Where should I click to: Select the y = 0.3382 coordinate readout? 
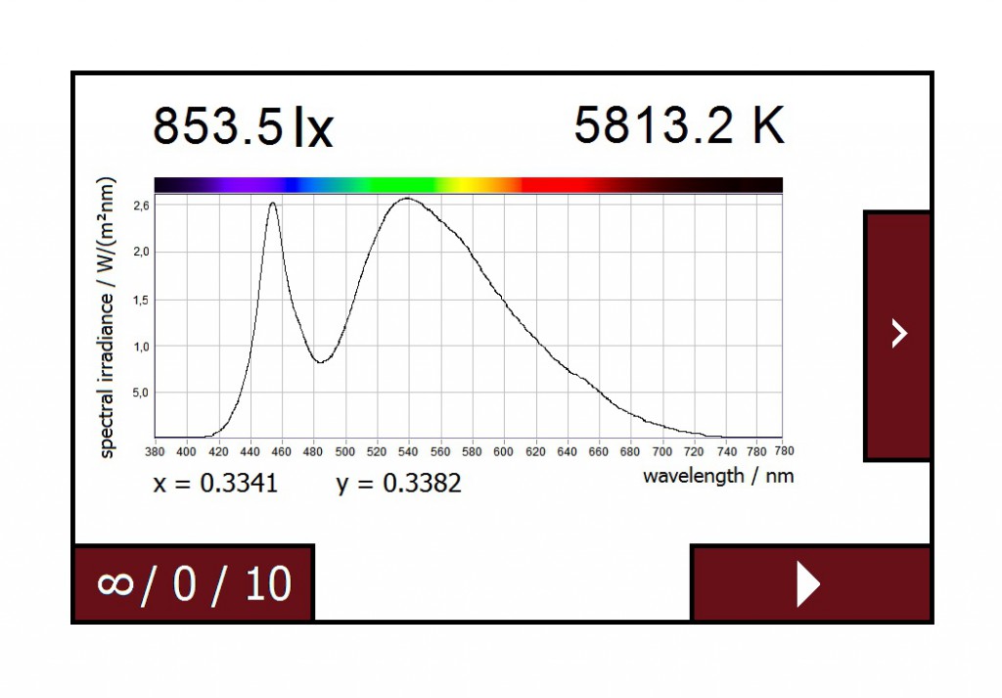pos(399,483)
